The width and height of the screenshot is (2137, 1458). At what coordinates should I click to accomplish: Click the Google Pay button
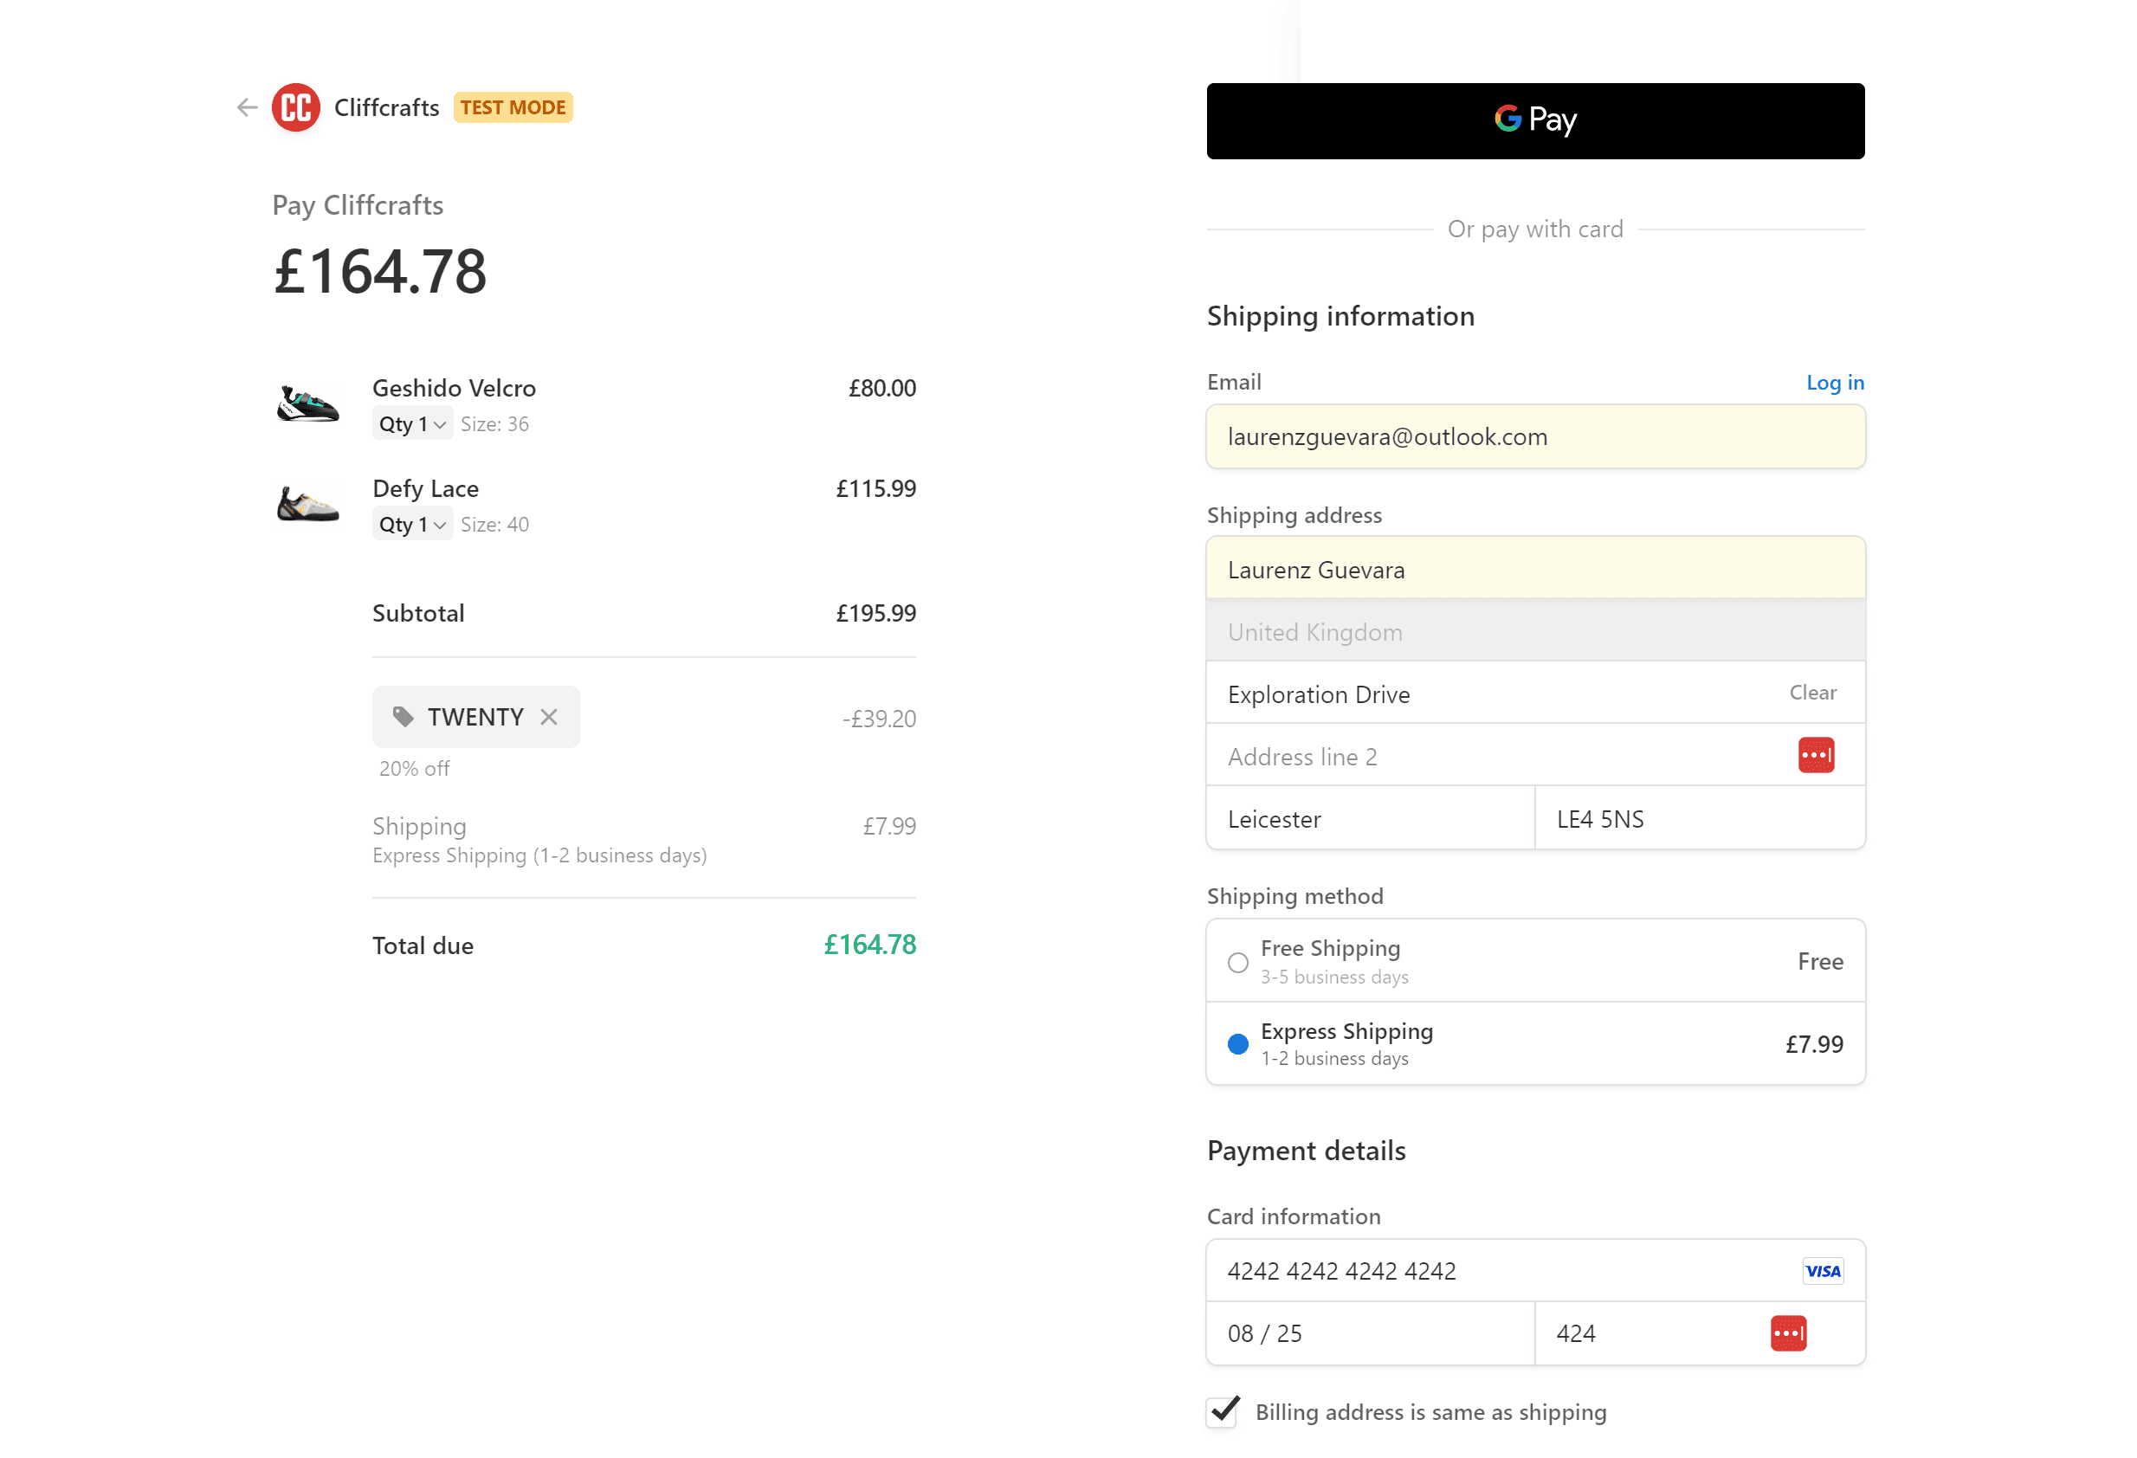(1534, 120)
